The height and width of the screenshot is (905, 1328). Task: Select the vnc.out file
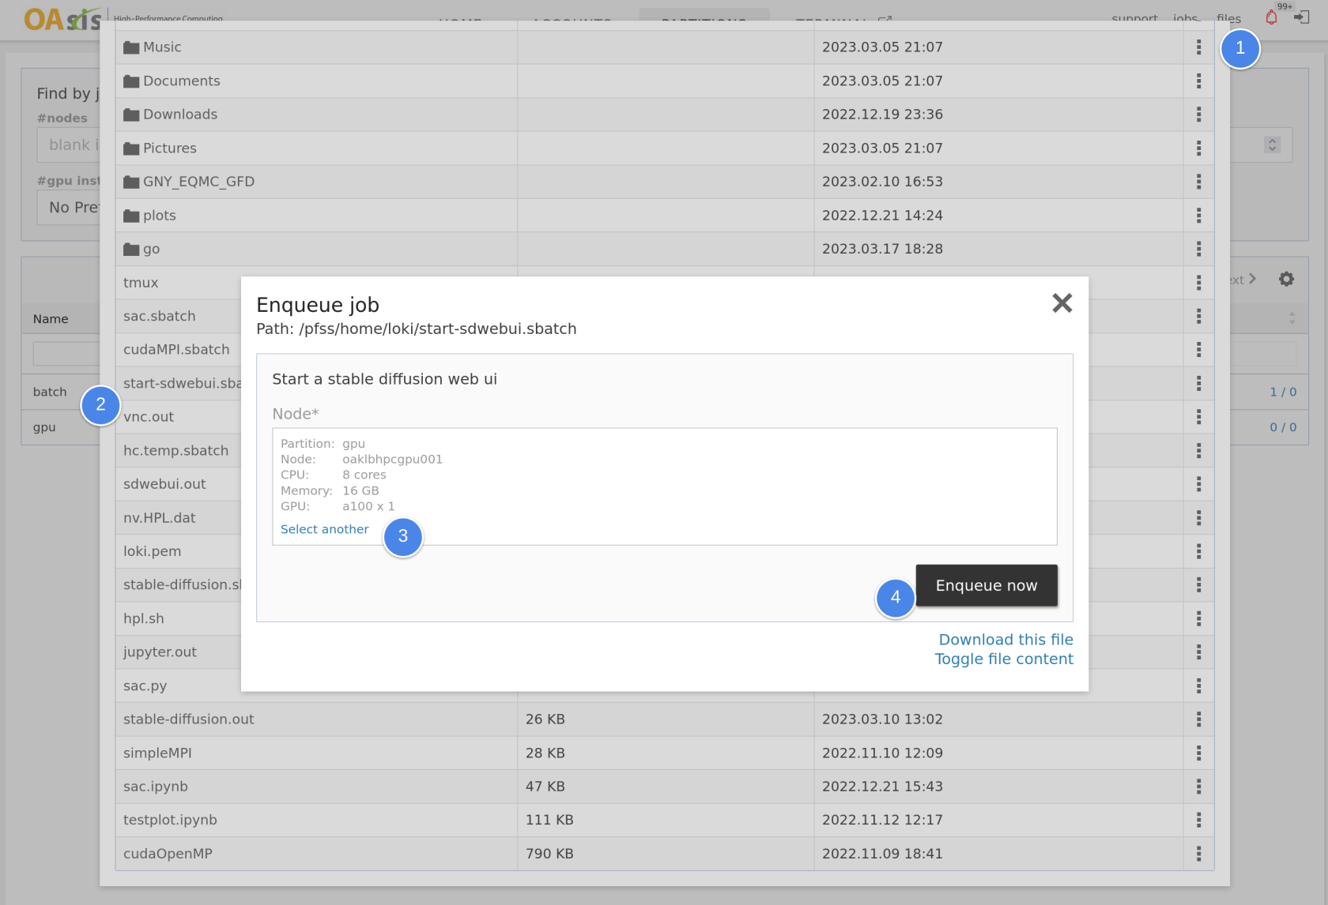point(149,416)
